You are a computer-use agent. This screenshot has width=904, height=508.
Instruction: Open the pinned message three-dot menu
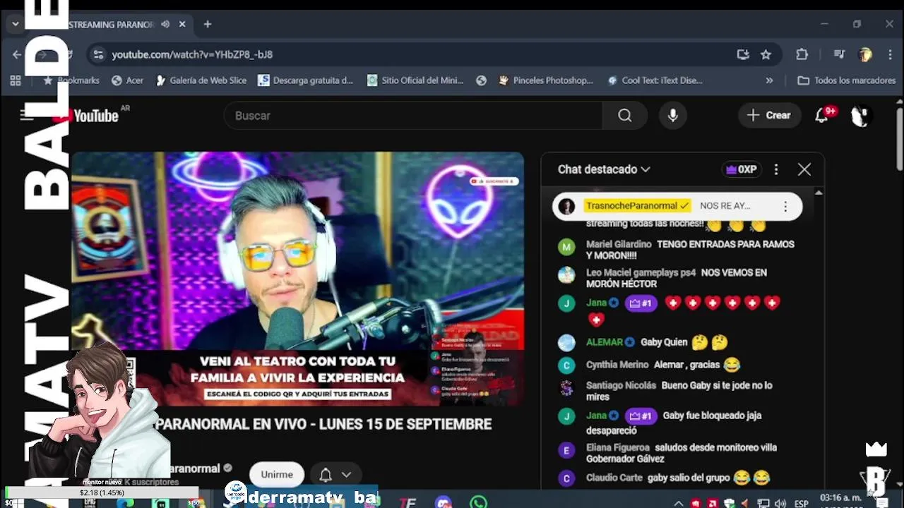(x=785, y=206)
